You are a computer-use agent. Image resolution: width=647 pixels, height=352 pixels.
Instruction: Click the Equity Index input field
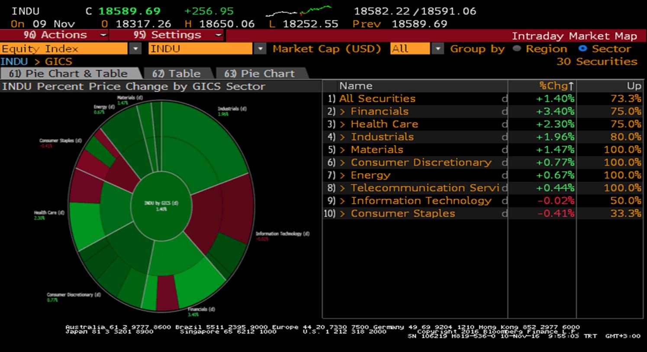pyautogui.click(x=64, y=49)
